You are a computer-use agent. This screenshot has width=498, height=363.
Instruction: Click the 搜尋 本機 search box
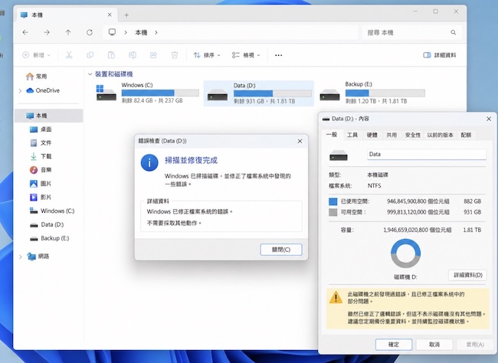411,32
